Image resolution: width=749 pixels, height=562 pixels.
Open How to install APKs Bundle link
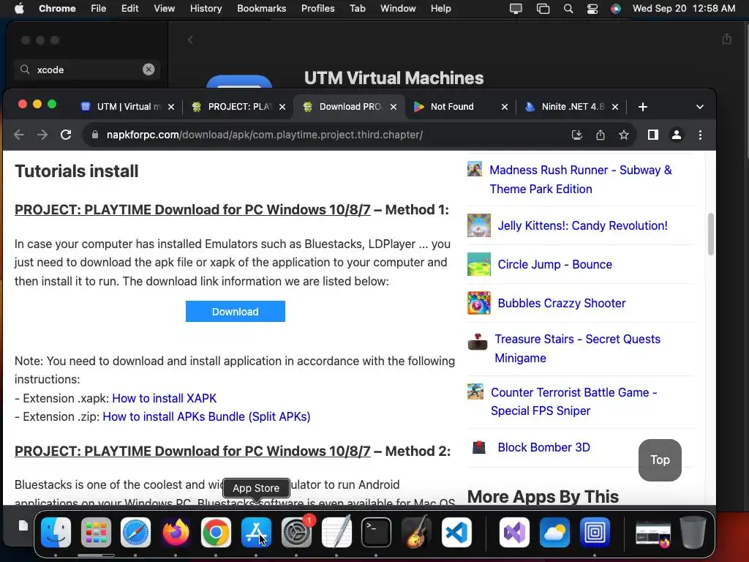[x=206, y=416]
